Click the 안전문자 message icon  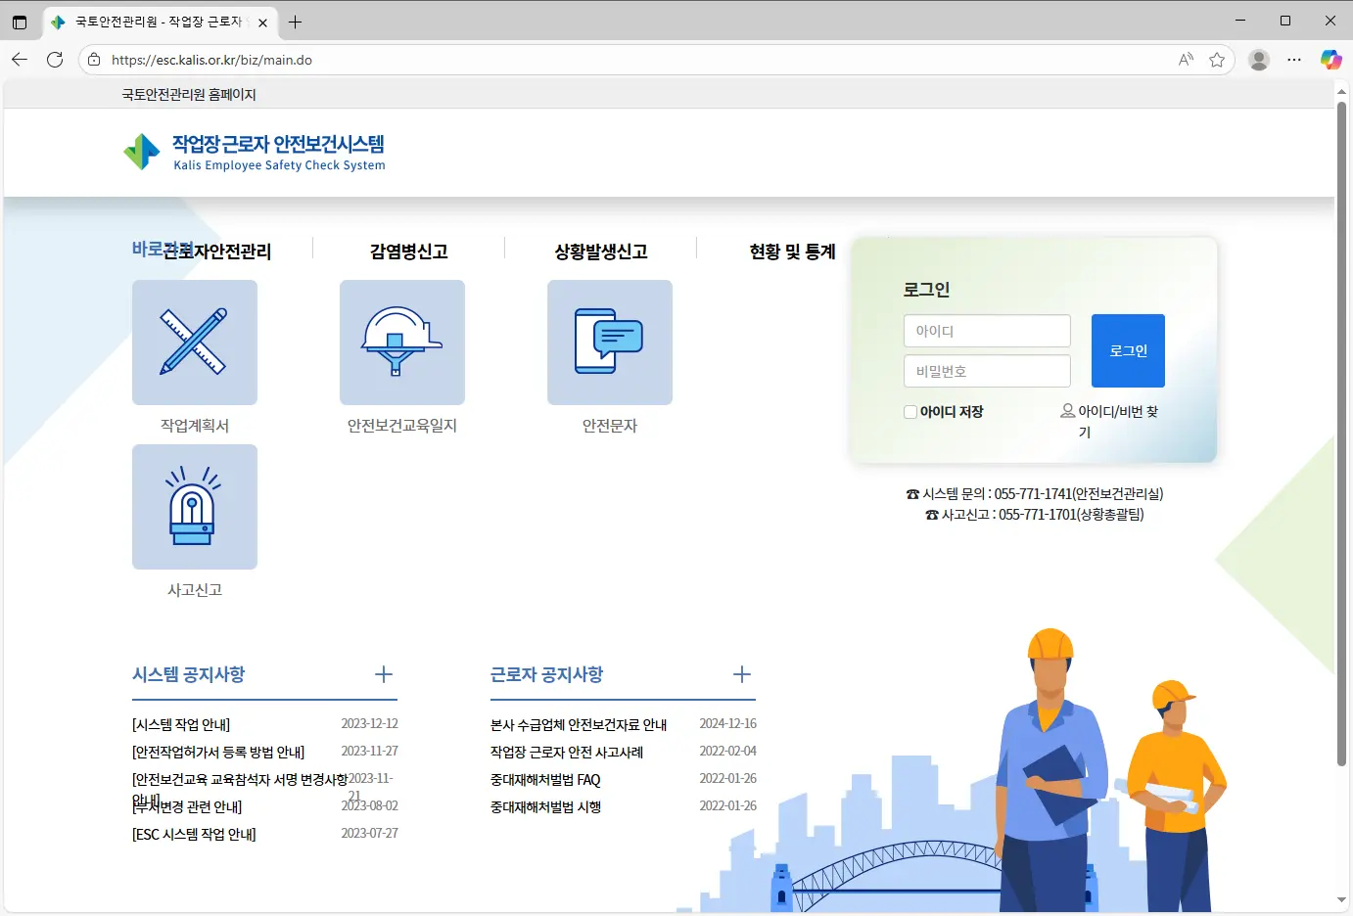tap(610, 343)
